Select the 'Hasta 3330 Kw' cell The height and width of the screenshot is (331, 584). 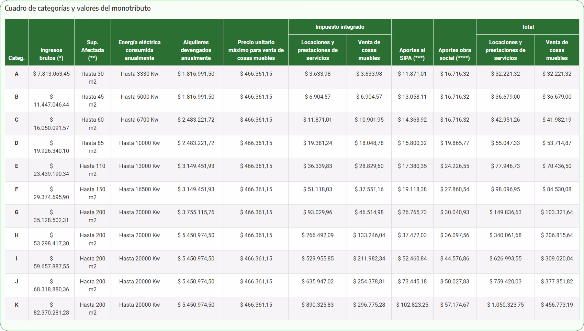click(x=139, y=74)
